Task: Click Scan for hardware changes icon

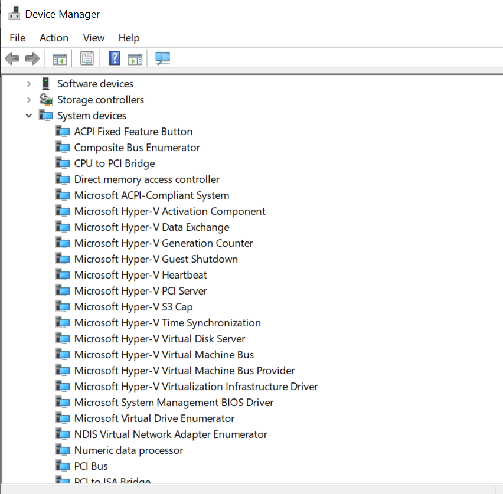Action: point(162,58)
